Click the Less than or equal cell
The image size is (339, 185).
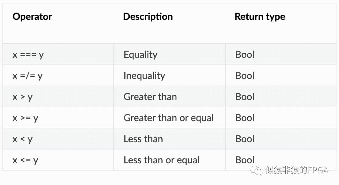click(162, 160)
